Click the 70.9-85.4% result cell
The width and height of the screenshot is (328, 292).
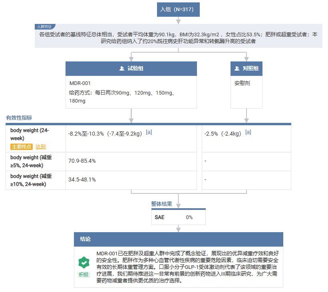coord(131,162)
